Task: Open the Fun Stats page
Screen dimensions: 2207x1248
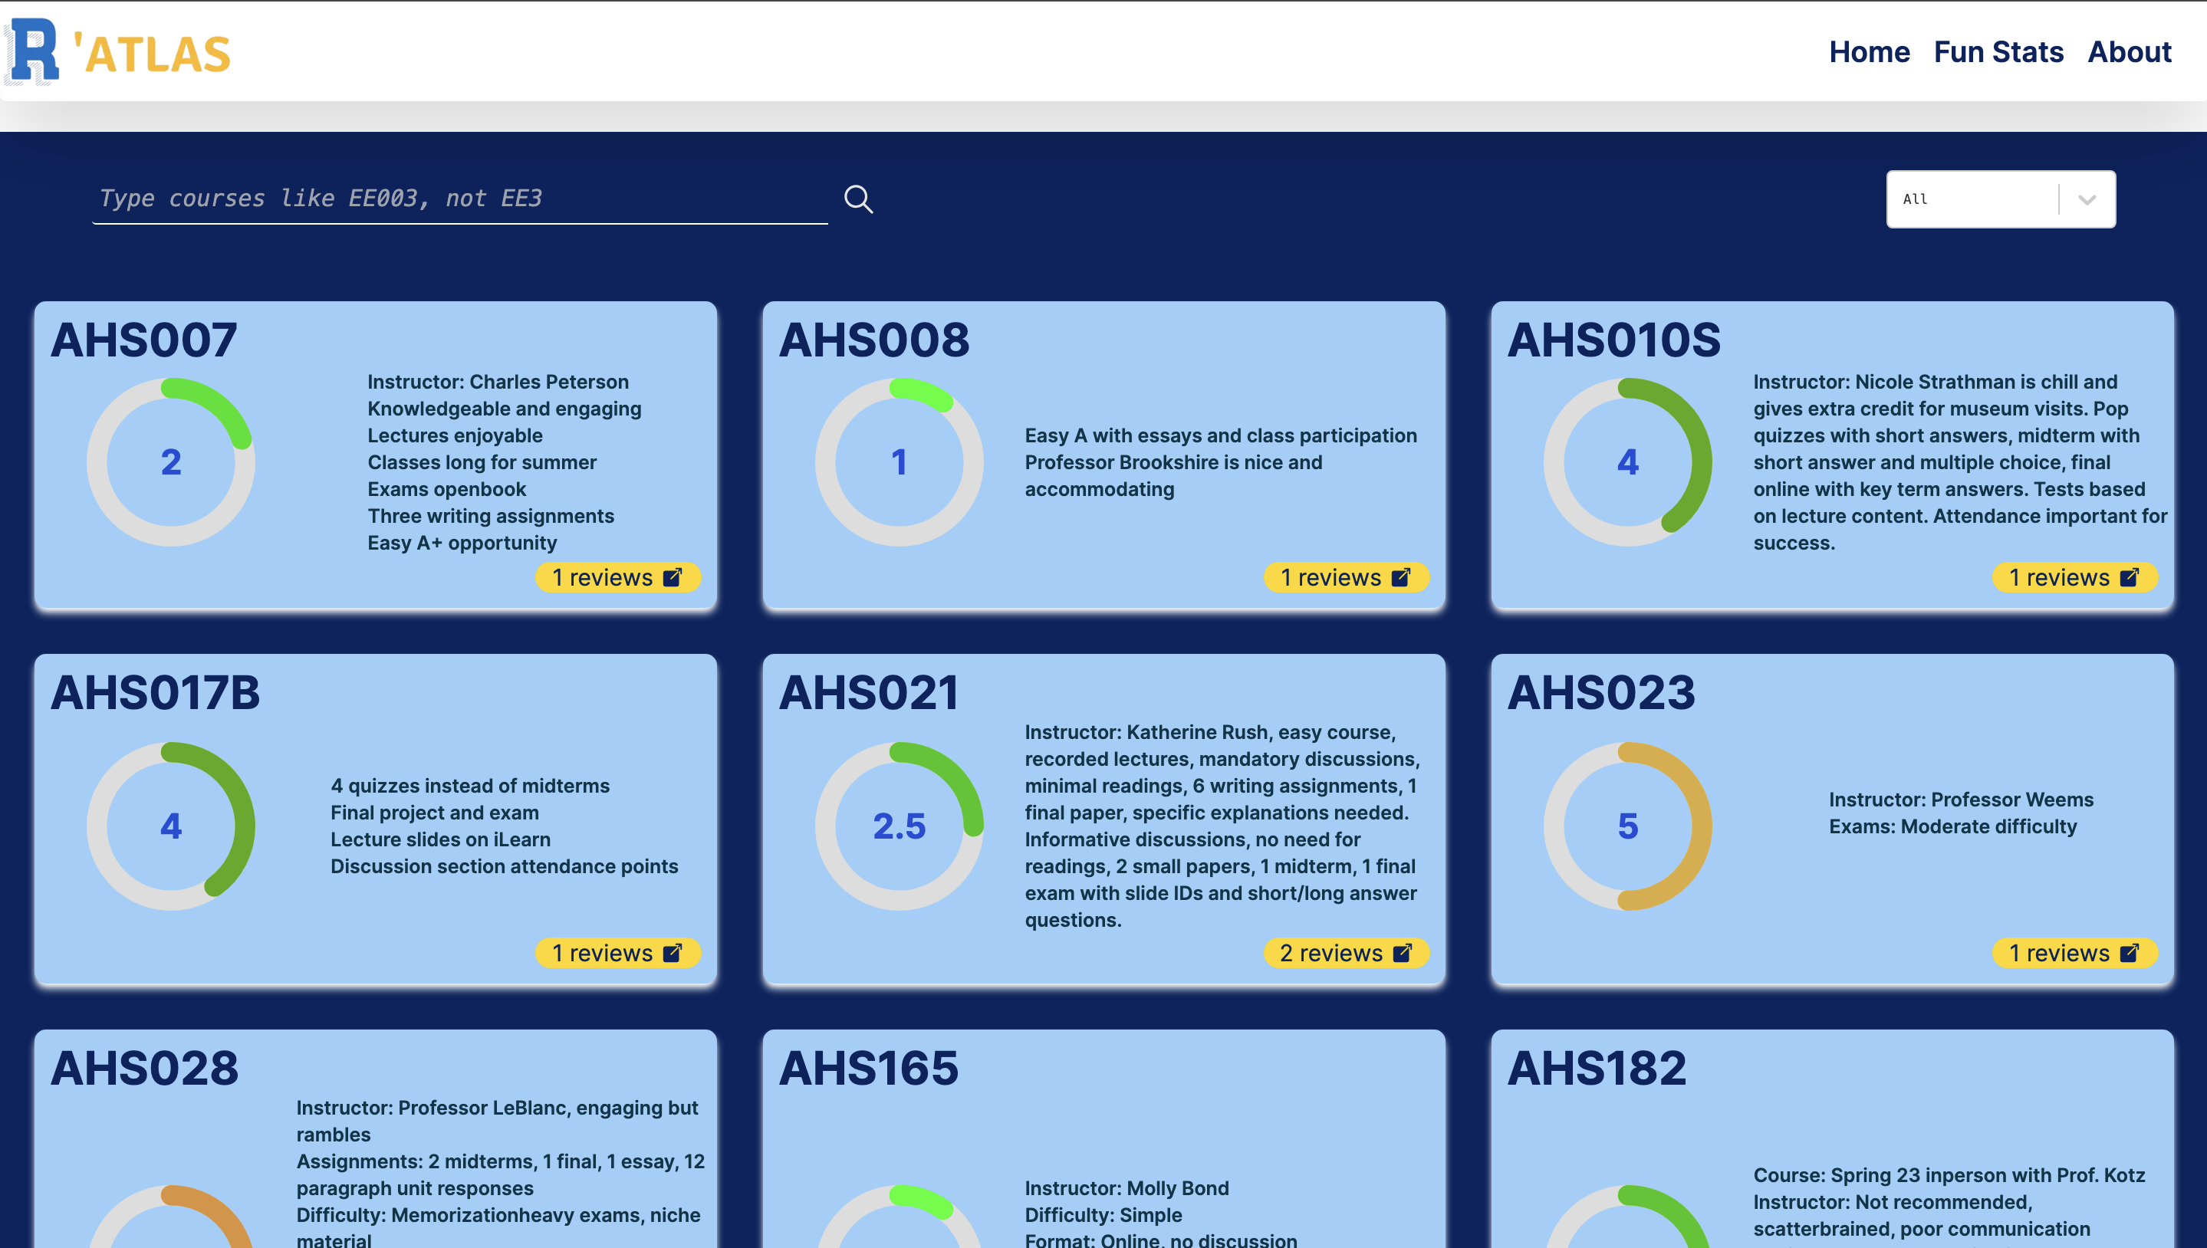Action: 1998,52
